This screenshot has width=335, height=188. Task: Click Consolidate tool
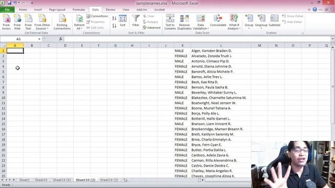[x=218, y=21]
